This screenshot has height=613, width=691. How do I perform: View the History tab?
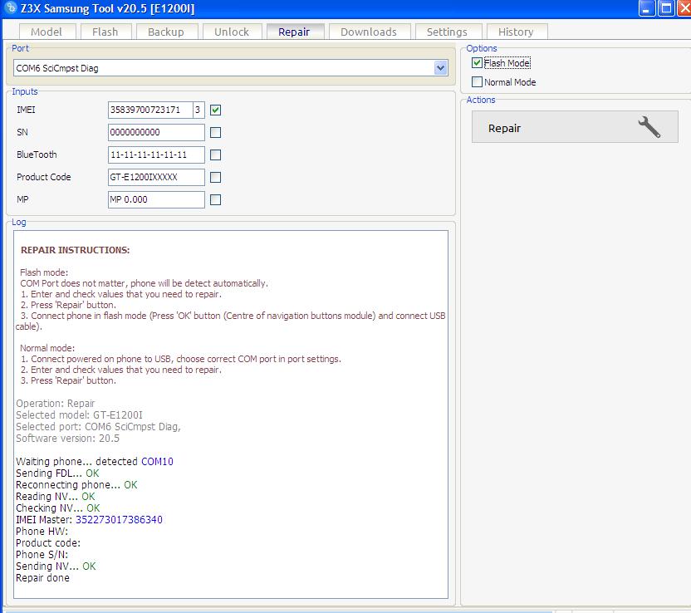coord(516,32)
